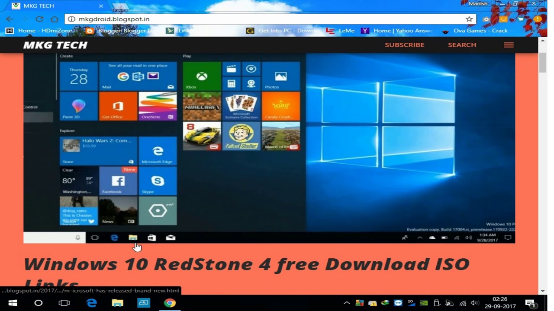554x311 pixels.
Task: Open the volume speaker tray icon
Action: click(474, 303)
